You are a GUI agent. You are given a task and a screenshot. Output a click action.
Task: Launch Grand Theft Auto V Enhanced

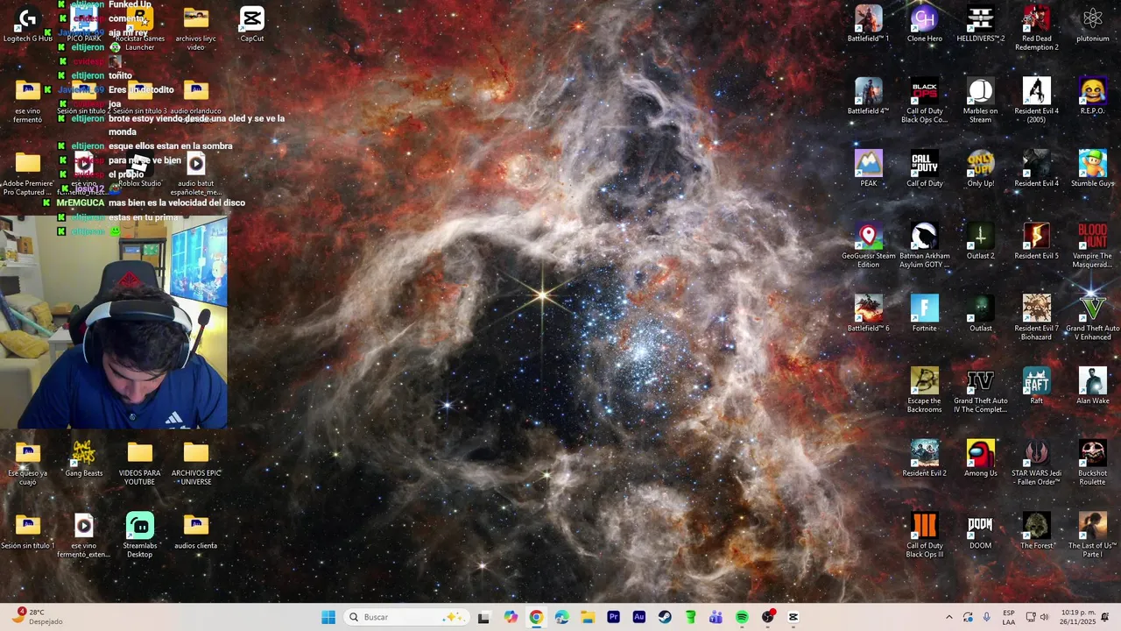click(1093, 318)
